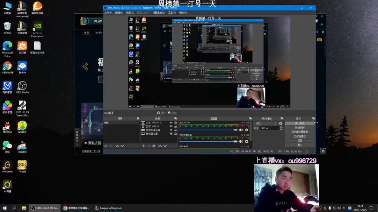Open GeForce Experience desktop shortcut
Viewport: 378px width, 212px height.
(x=37, y=30)
